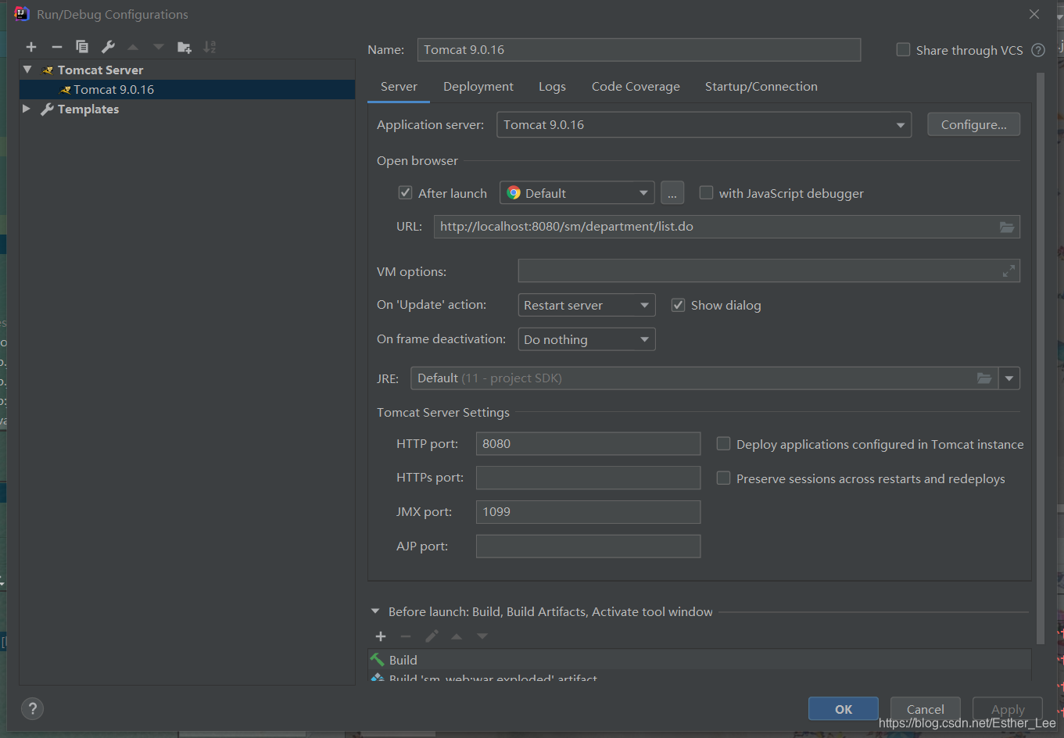Click into the Name field

click(639, 50)
